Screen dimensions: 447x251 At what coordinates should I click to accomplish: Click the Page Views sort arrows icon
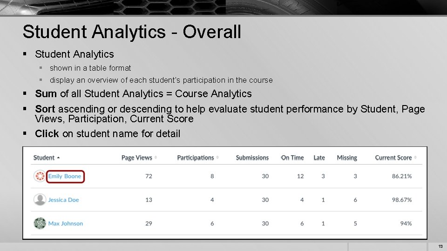pyautogui.click(x=156, y=158)
